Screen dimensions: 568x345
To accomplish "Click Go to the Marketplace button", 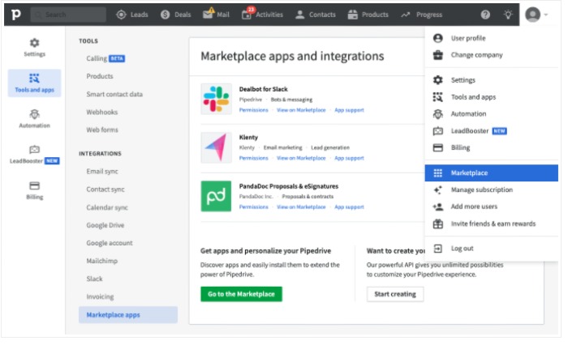I will [241, 294].
